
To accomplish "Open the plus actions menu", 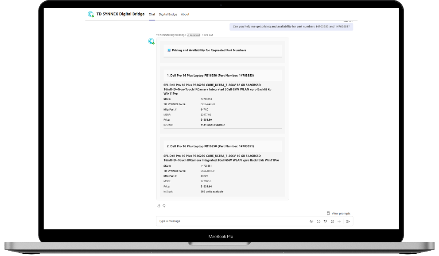I will [x=339, y=221].
